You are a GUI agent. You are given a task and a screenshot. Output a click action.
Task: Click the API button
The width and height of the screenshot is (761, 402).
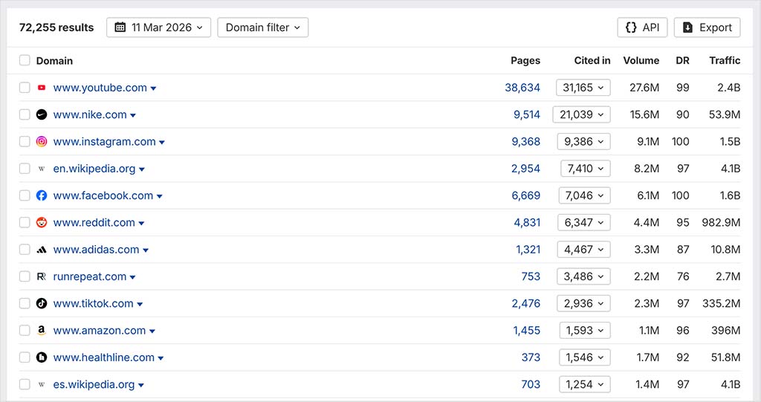click(x=642, y=27)
